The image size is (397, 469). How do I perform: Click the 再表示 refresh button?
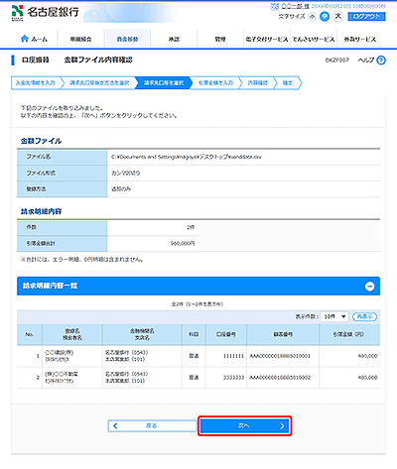(364, 316)
